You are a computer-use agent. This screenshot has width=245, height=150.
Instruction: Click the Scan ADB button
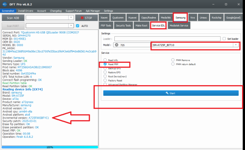(x=13, y=18)
